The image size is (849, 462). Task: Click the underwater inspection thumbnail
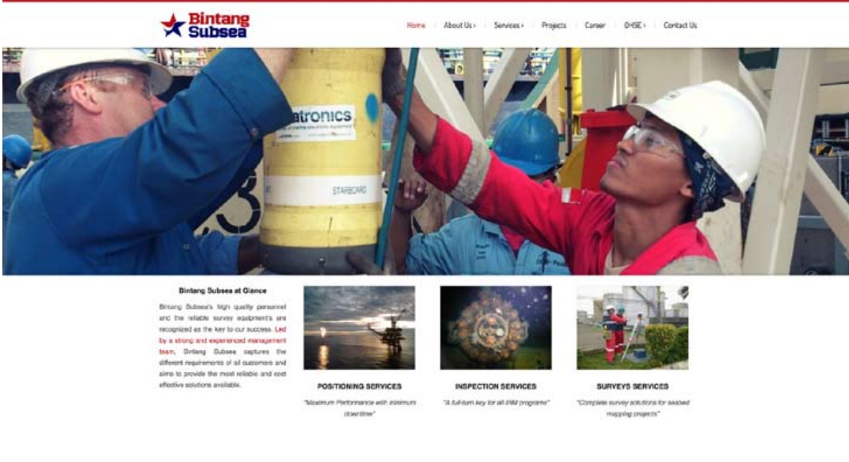(x=496, y=327)
